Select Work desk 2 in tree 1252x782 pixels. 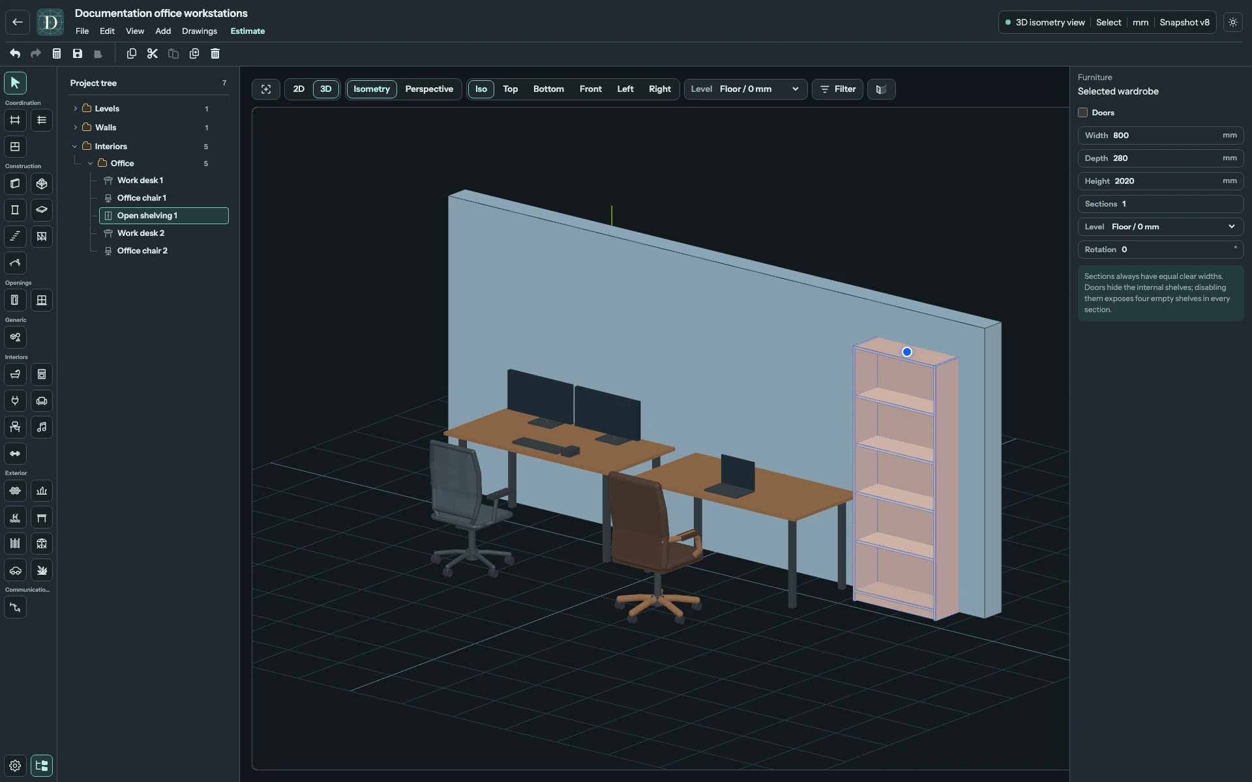click(x=164, y=233)
